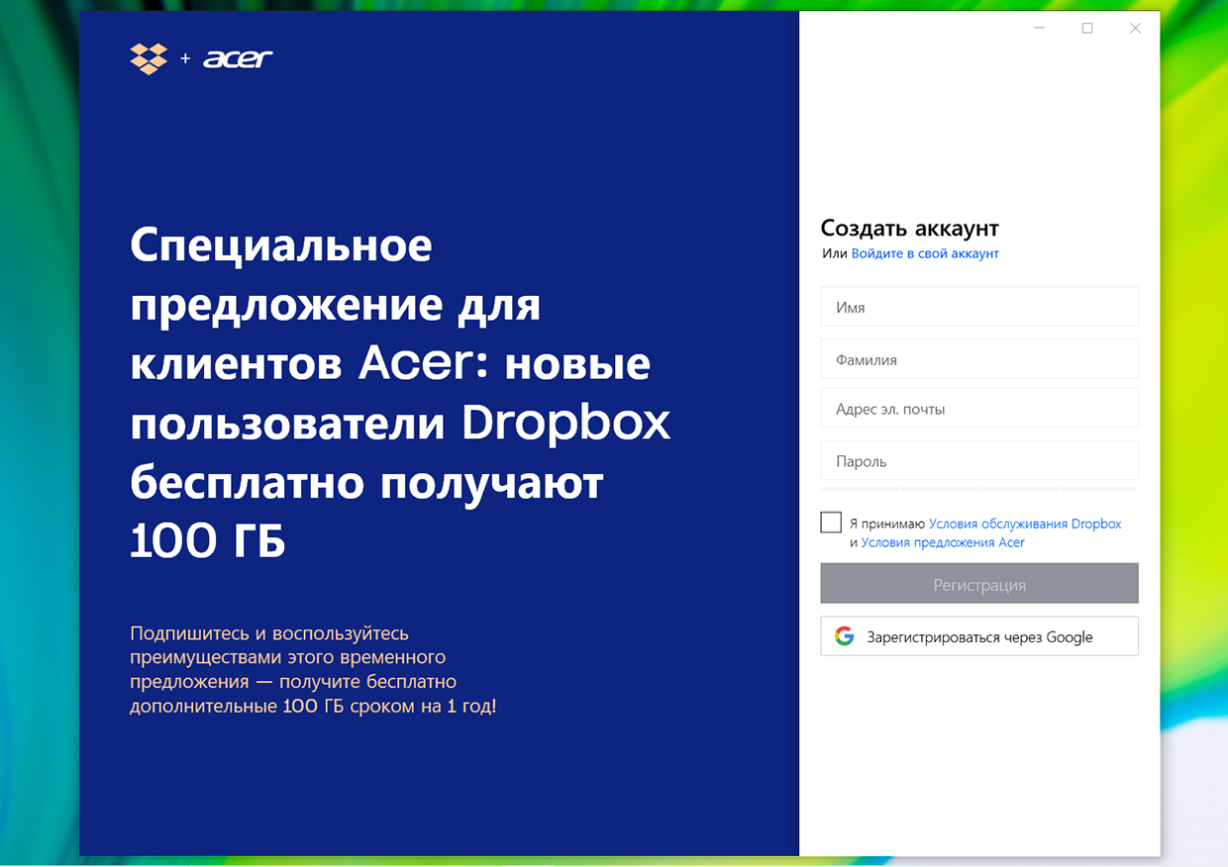Click the Подпишитесь и воспользуйтесь paragraph
Image resolution: width=1228 pixels, height=867 pixels.
pos(313,670)
